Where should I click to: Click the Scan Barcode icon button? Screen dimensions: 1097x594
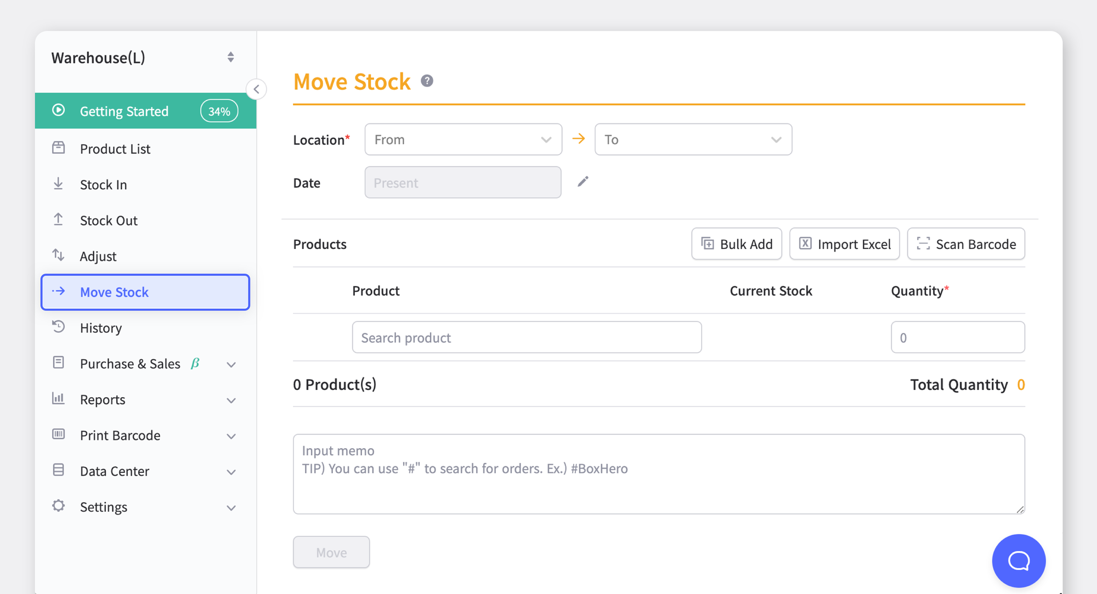pos(924,244)
